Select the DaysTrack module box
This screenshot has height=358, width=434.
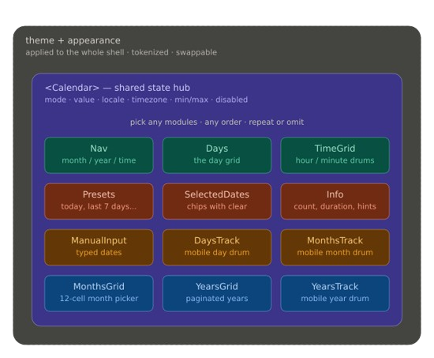click(217, 247)
